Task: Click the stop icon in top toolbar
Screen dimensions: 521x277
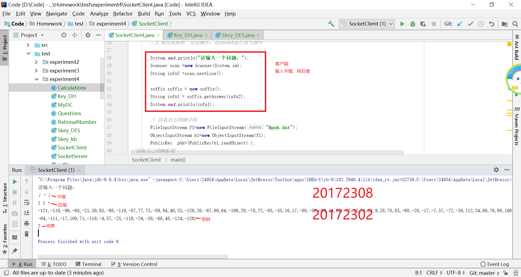Action: point(434,24)
